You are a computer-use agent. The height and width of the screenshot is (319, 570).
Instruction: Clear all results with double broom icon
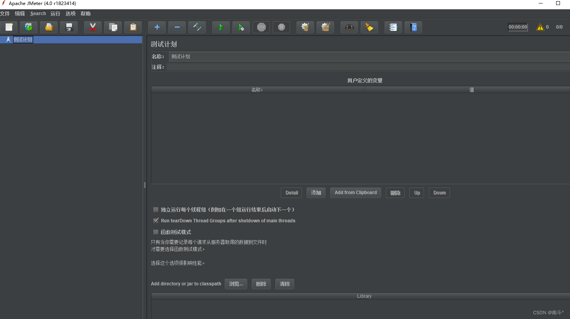pos(325,27)
